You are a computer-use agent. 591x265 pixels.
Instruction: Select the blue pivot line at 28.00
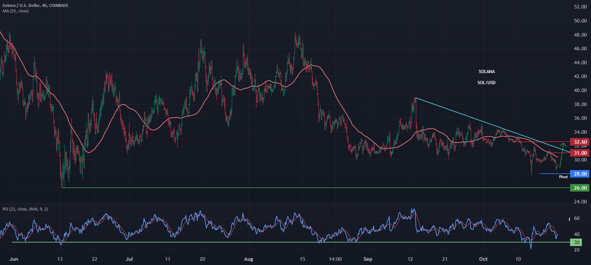click(x=555, y=174)
